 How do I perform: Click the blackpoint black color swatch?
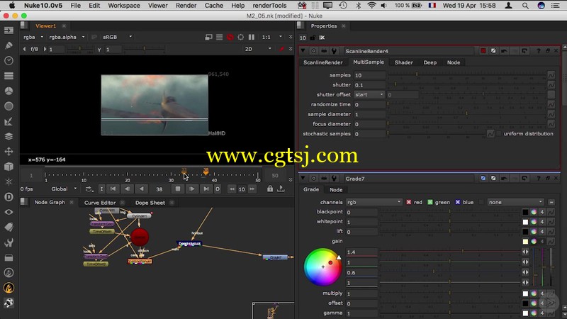pos(525,212)
